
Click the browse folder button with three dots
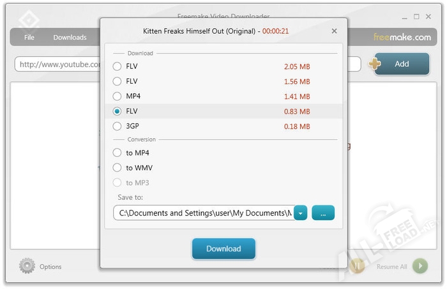(x=323, y=213)
